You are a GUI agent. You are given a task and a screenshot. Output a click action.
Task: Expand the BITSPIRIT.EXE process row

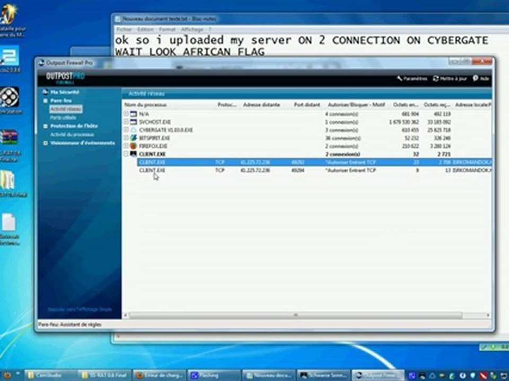click(x=126, y=138)
